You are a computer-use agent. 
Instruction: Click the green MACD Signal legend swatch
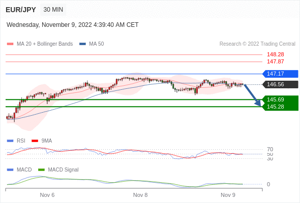41,170
